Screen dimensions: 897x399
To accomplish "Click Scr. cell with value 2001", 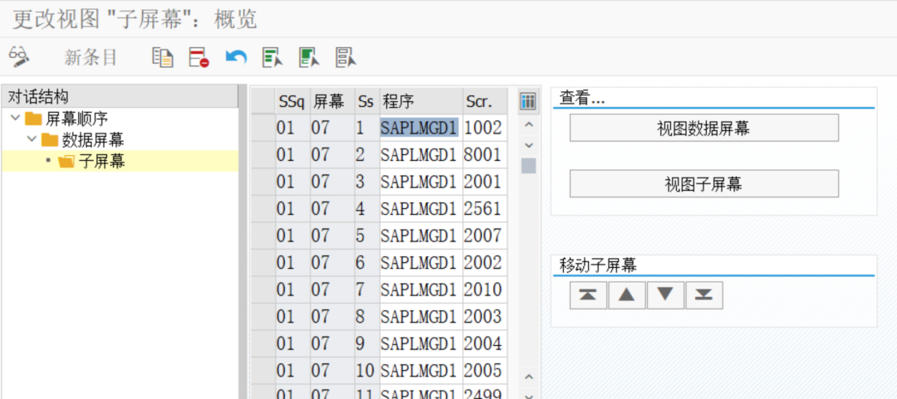I will [484, 182].
